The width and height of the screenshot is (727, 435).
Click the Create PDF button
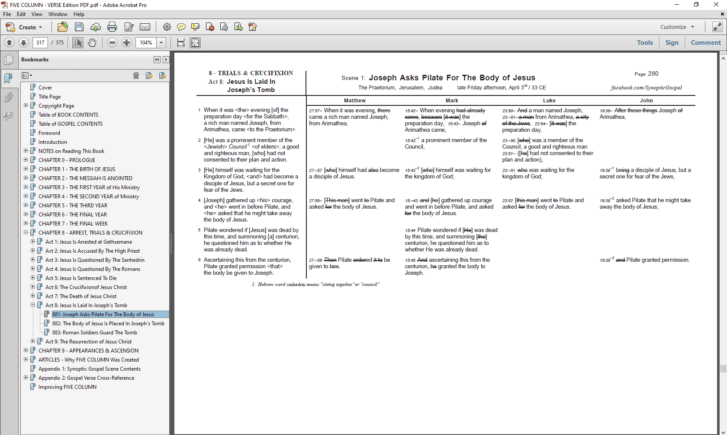click(24, 27)
